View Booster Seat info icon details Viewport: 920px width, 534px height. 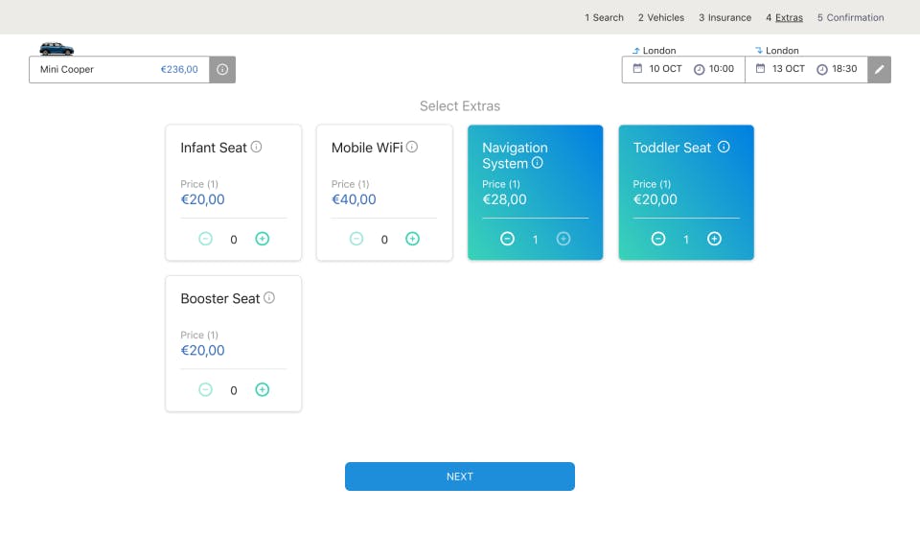tap(269, 298)
